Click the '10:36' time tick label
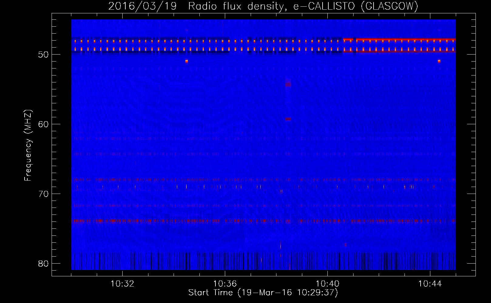491x303 pixels. [x=225, y=284]
